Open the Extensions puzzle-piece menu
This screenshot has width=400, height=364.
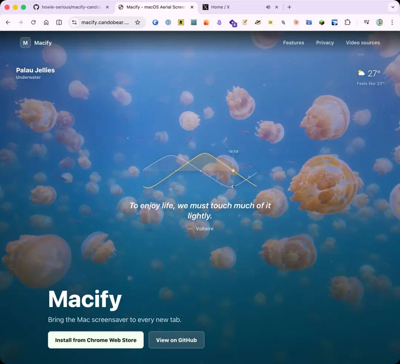(x=347, y=23)
